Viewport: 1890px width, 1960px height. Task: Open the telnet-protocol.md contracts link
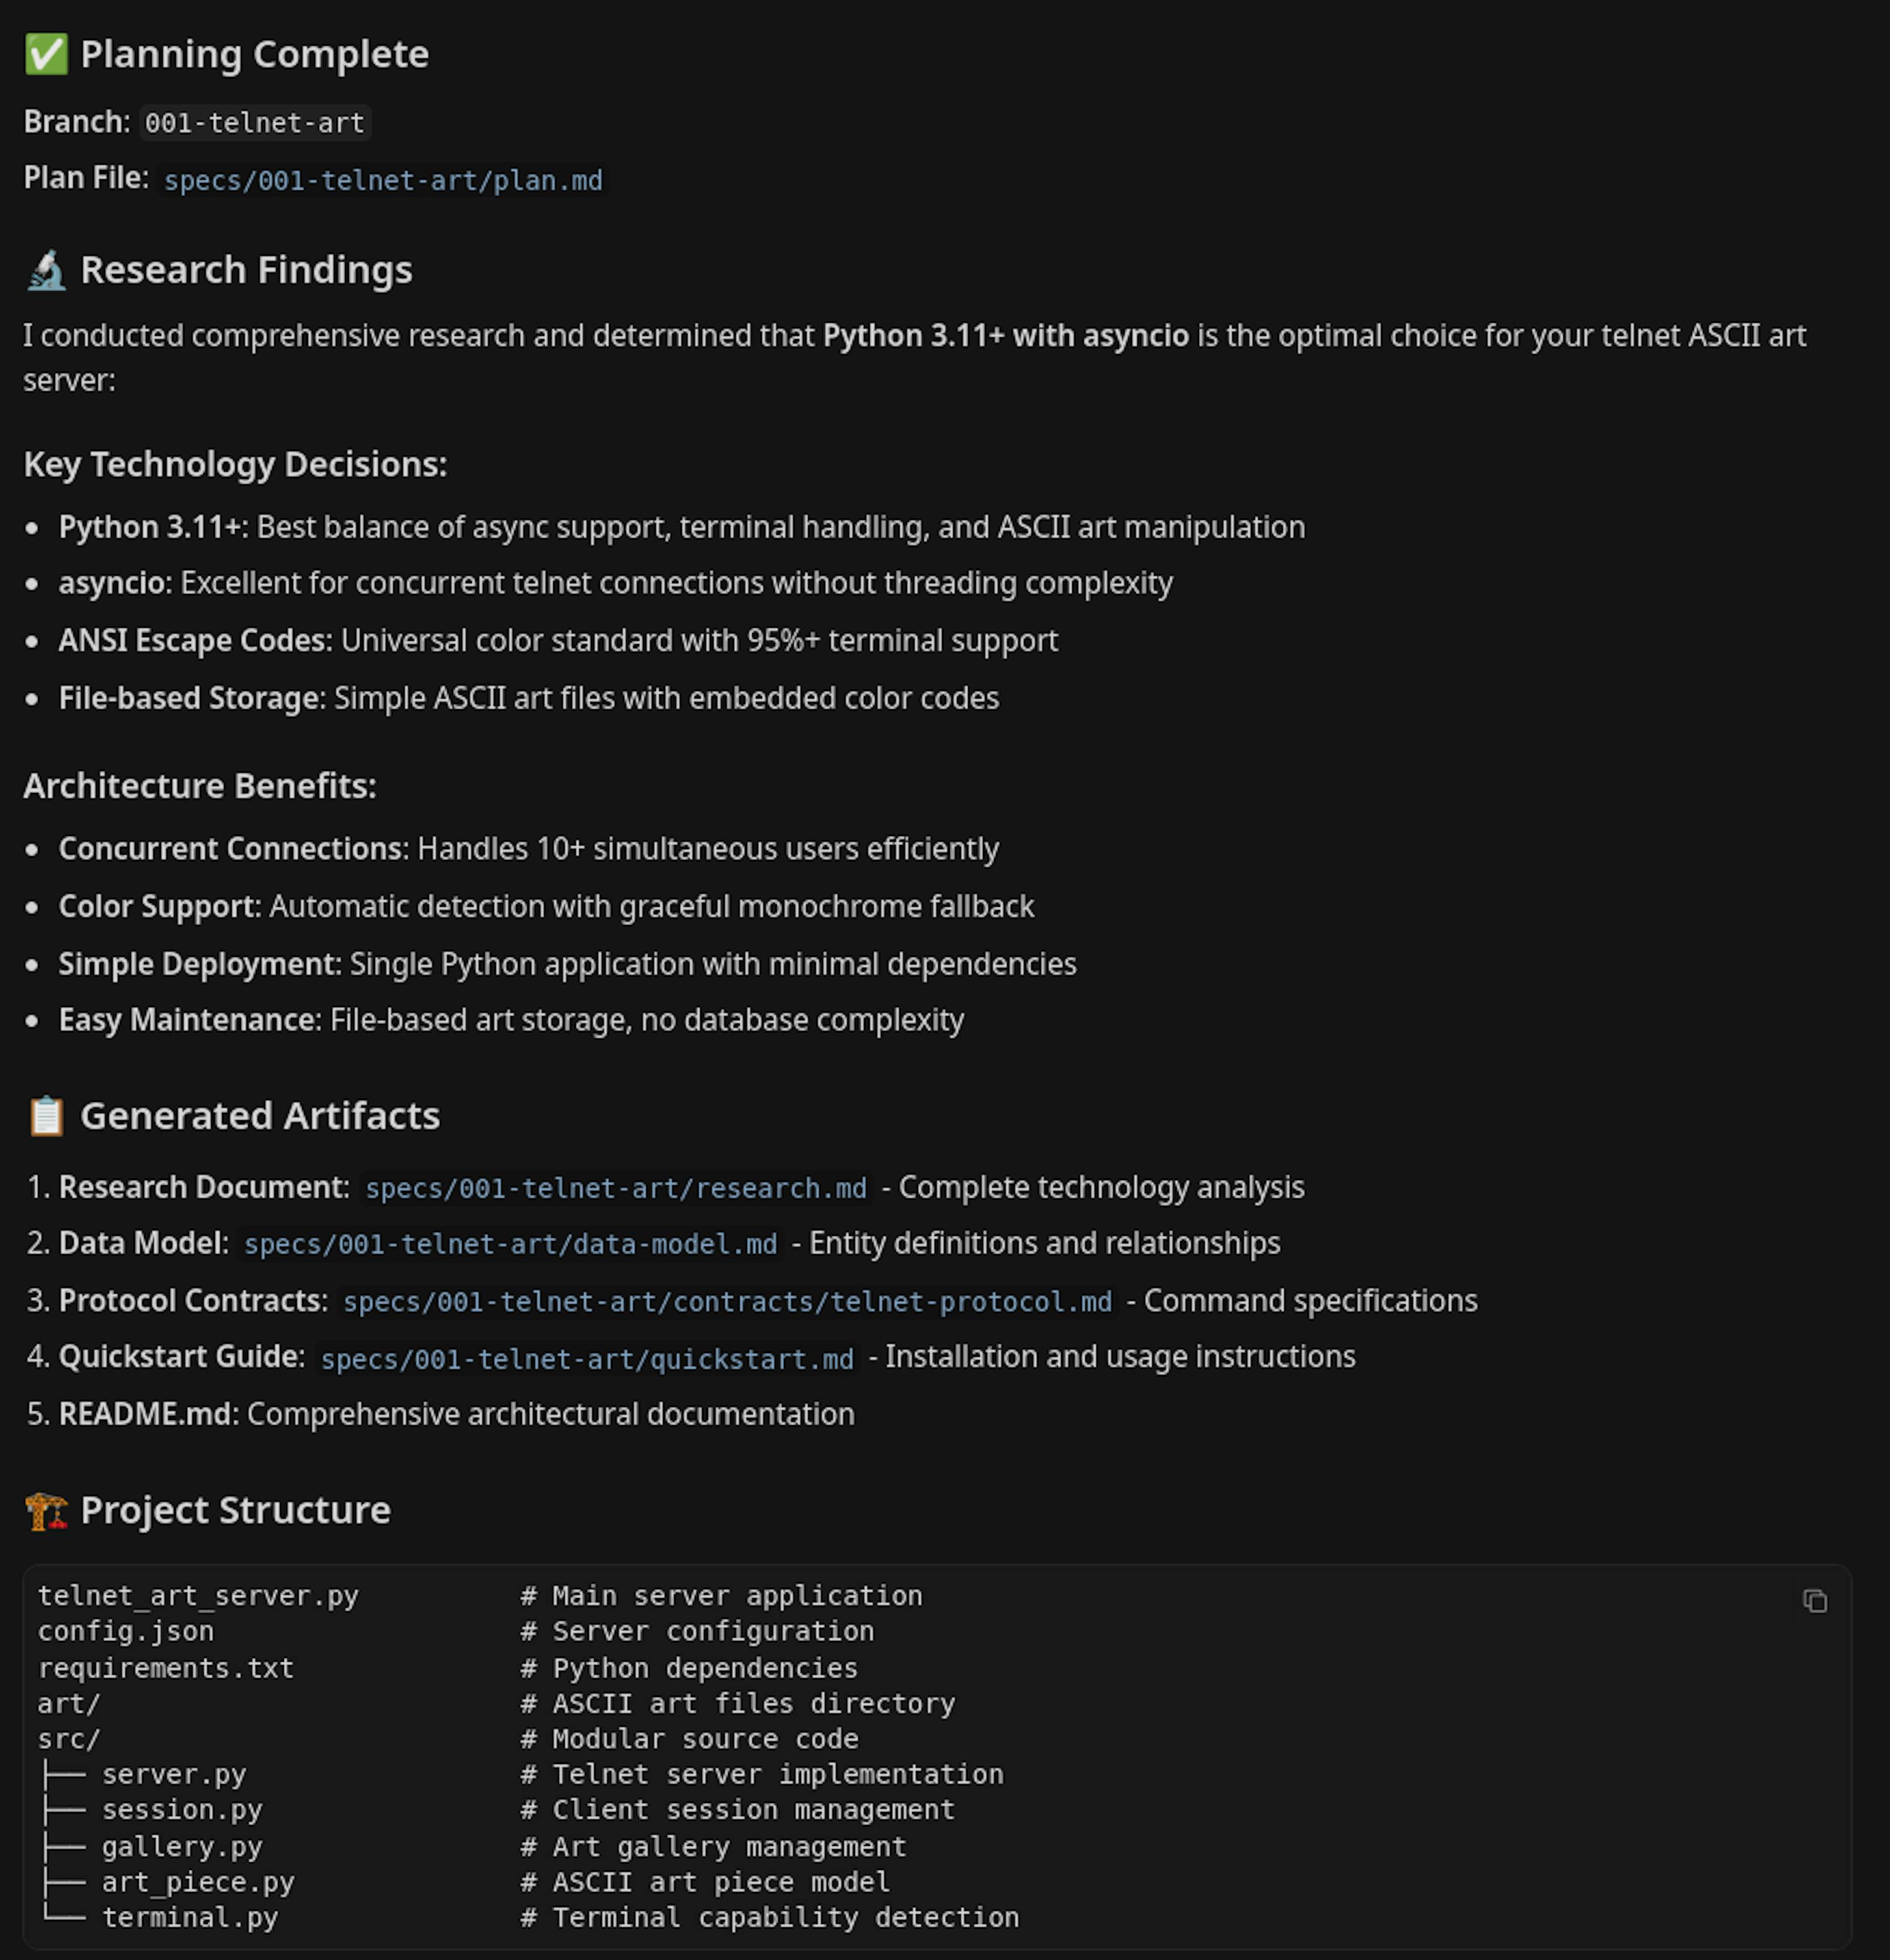(727, 1301)
